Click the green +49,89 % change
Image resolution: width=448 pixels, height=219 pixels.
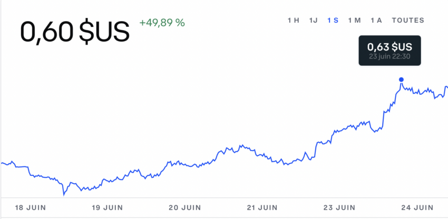click(x=162, y=22)
